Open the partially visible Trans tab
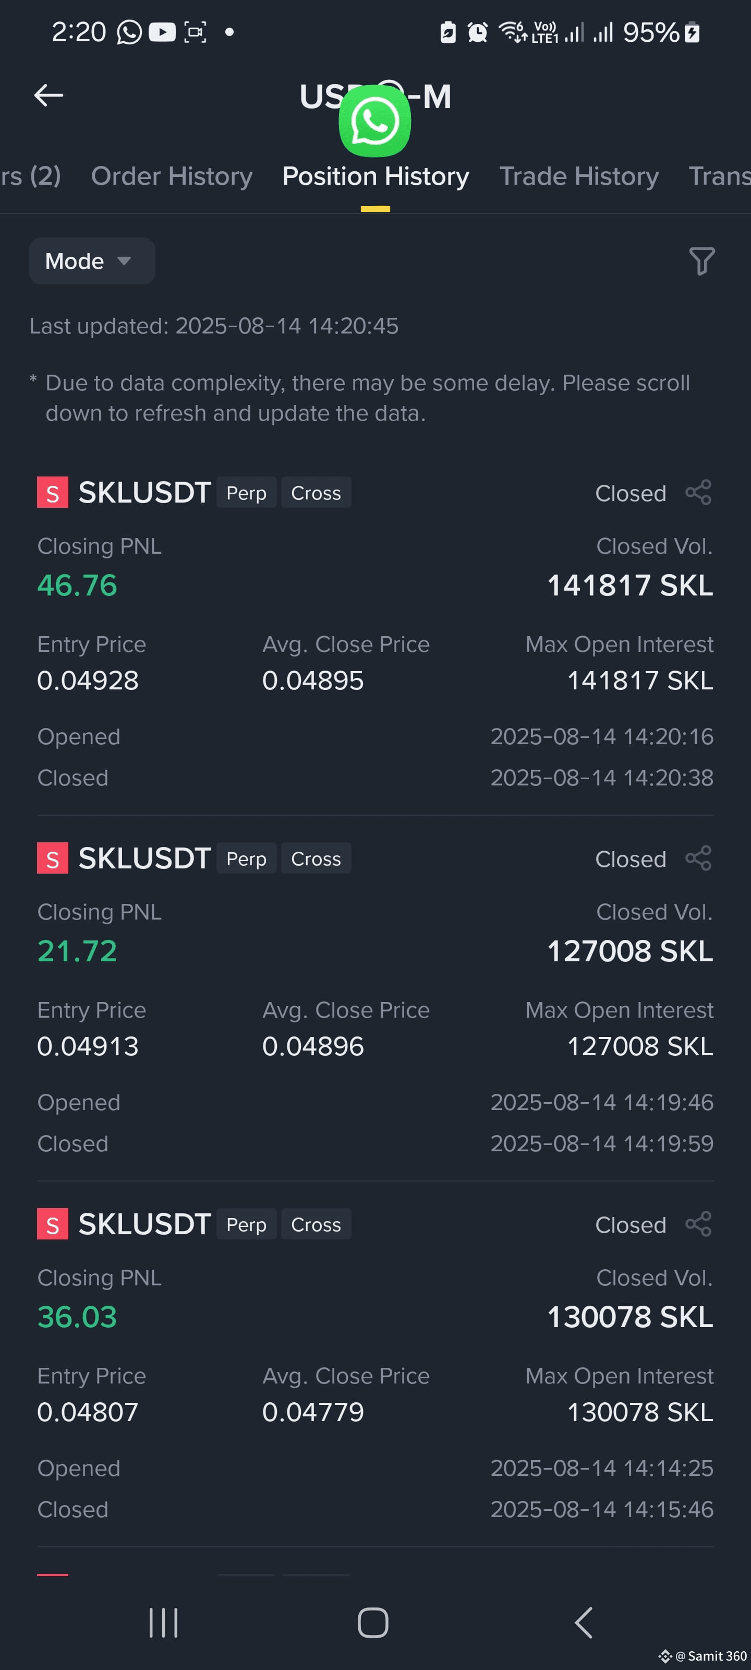Screen dimensions: 751x1670 [719, 176]
